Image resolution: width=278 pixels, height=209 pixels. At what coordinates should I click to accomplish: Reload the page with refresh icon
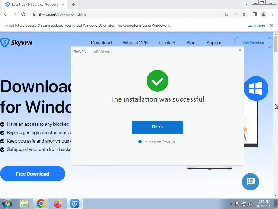coord(23,14)
